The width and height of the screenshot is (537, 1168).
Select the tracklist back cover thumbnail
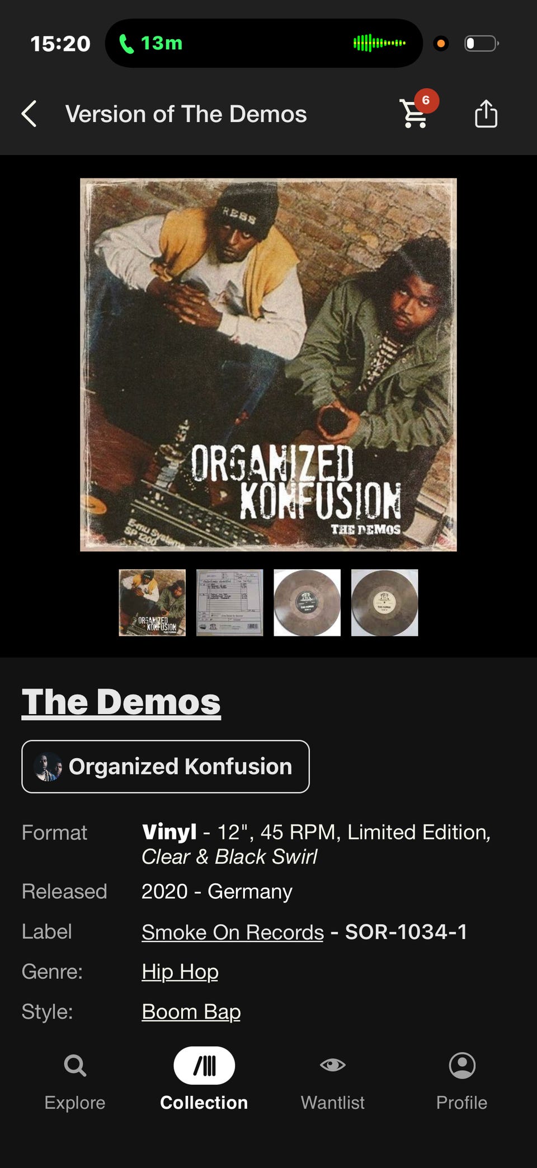point(230,603)
